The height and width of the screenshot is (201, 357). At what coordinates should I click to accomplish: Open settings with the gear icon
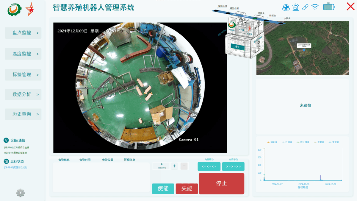[x=21, y=193]
